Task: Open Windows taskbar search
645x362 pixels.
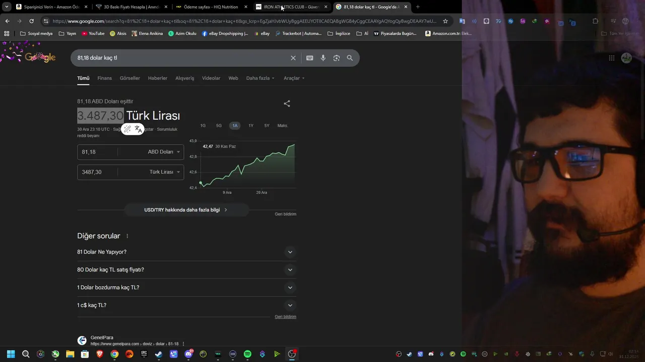Action: click(x=26, y=354)
